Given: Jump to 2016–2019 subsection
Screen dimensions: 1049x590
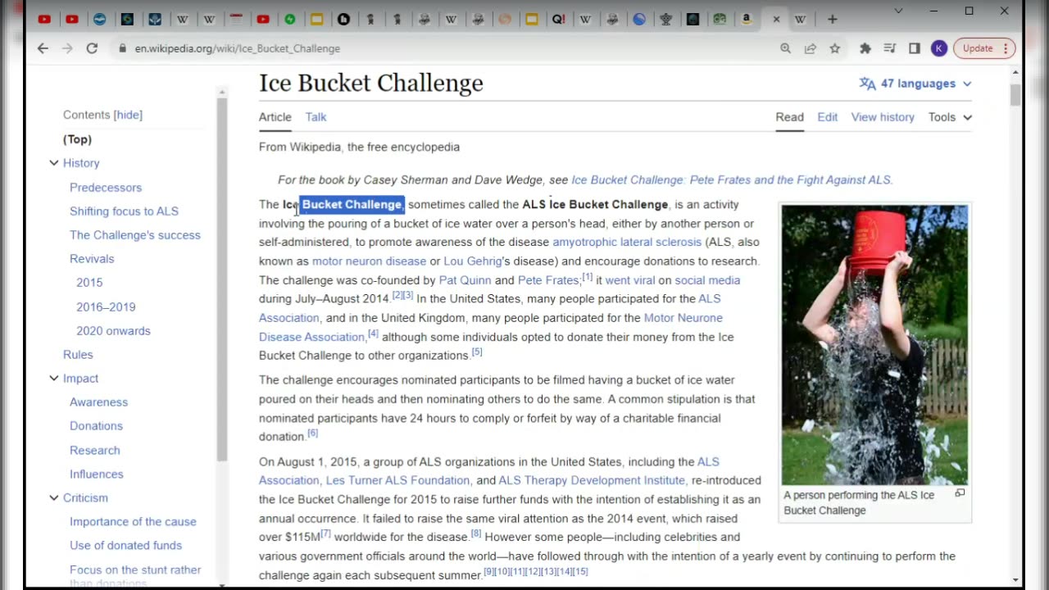Looking at the screenshot, I should [x=106, y=306].
